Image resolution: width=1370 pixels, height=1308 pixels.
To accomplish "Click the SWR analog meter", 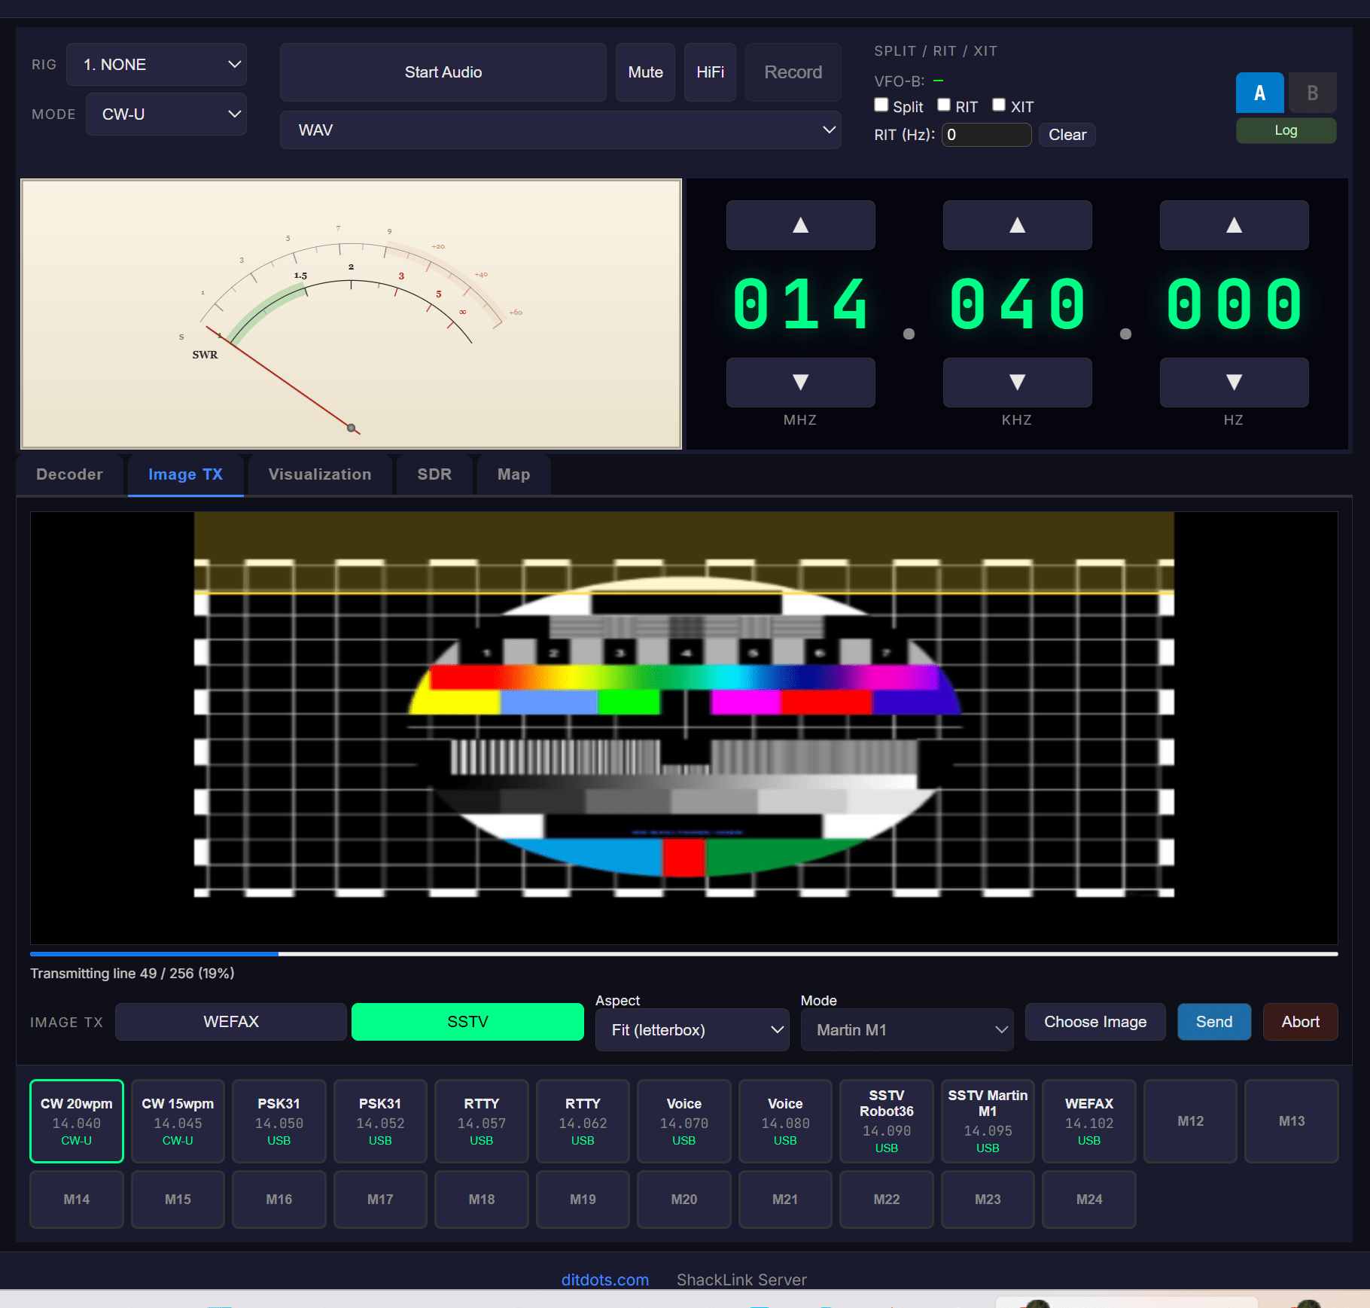I will 351,314.
